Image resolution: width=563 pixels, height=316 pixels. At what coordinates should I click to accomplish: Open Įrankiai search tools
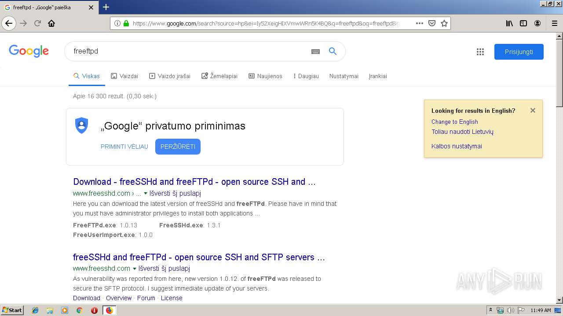coord(378,76)
